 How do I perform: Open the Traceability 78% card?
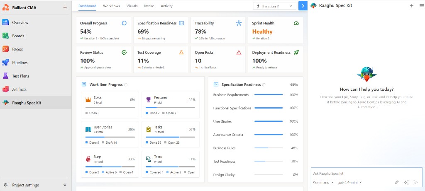coord(218,30)
